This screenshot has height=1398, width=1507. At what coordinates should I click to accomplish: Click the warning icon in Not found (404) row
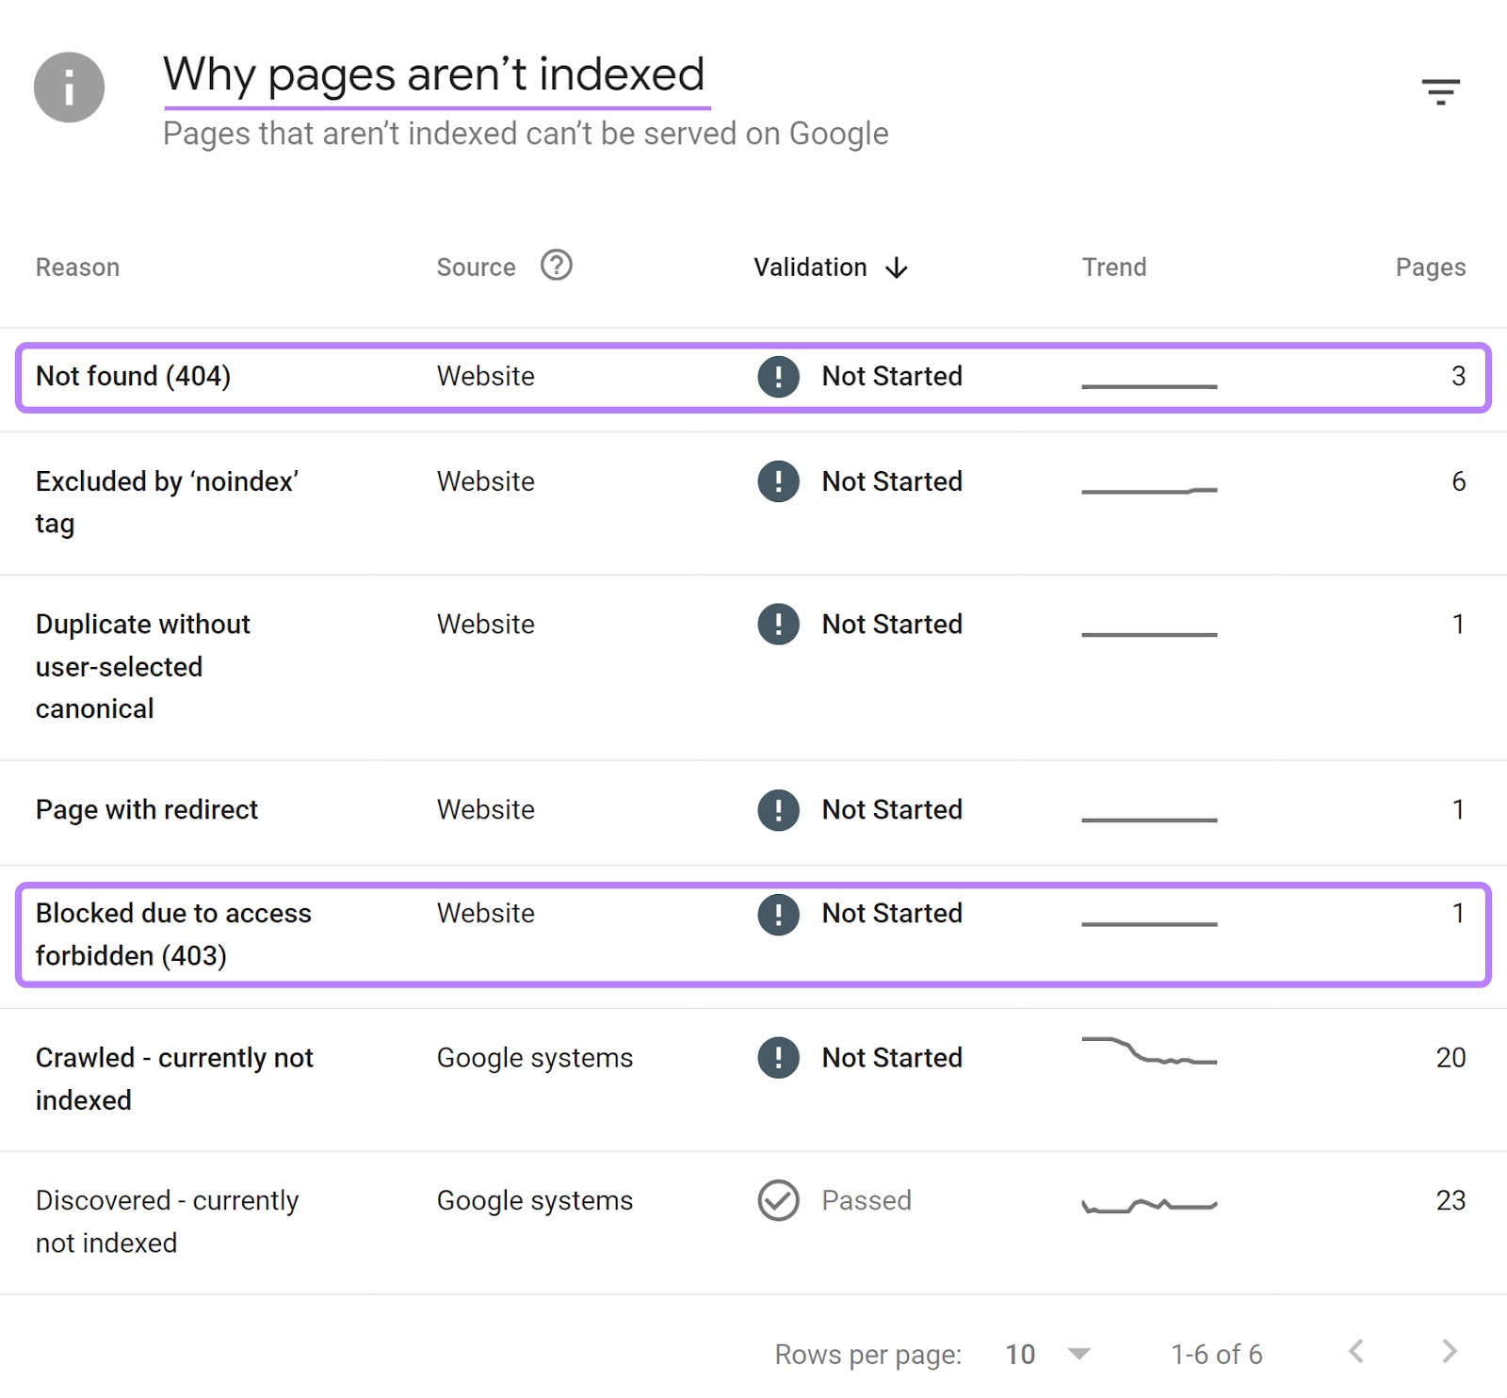pos(778,377)
